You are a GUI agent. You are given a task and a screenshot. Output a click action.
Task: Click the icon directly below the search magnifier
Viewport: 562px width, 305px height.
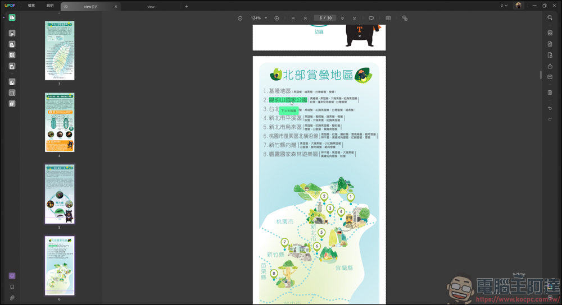point(550,33)
